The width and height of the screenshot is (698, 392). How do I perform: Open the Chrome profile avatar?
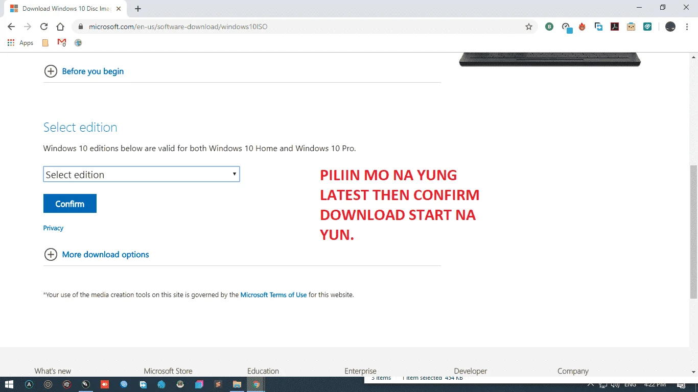pyautogui.click(x=670, y=27)
